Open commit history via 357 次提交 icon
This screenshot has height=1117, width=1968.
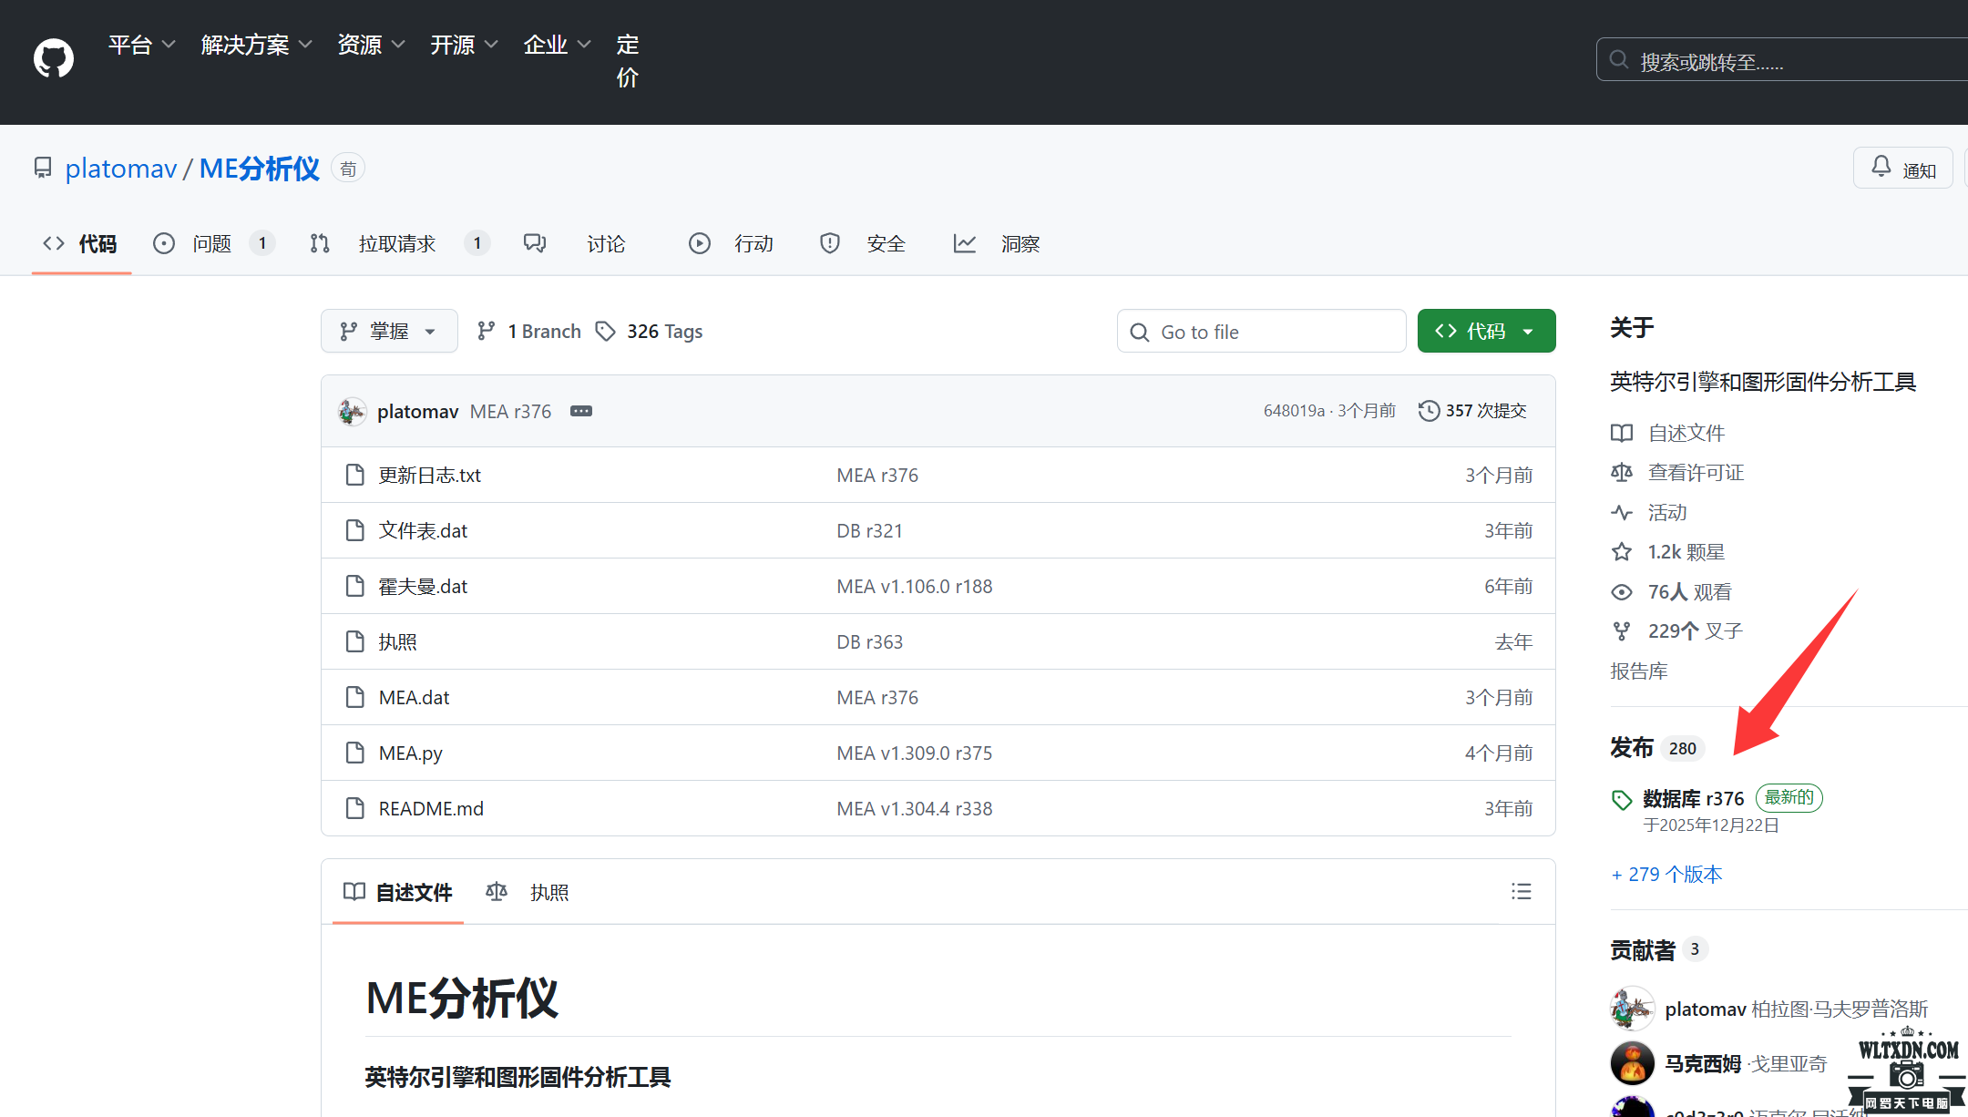(1428, 411)
